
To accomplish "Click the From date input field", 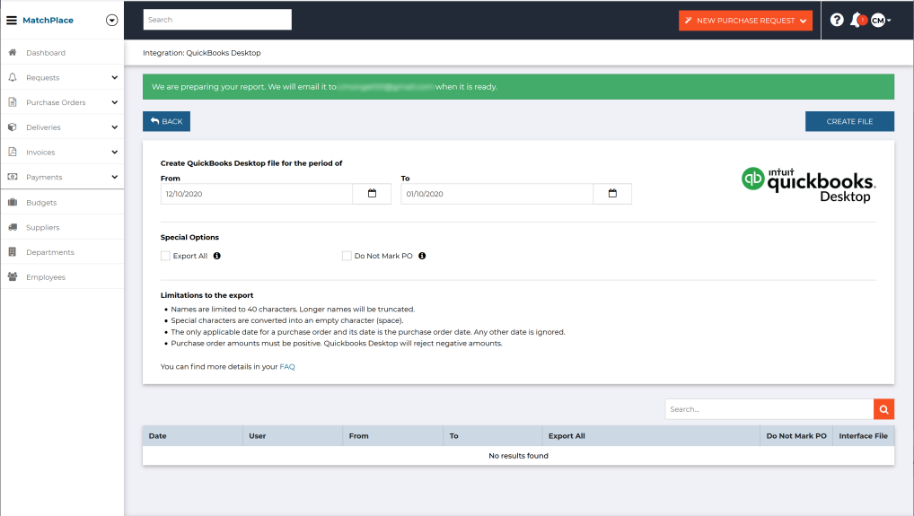I will coord(257,194).
